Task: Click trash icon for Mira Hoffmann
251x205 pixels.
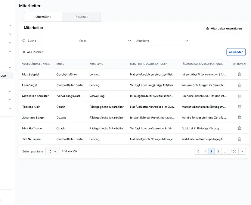Action: pos(239,128)
